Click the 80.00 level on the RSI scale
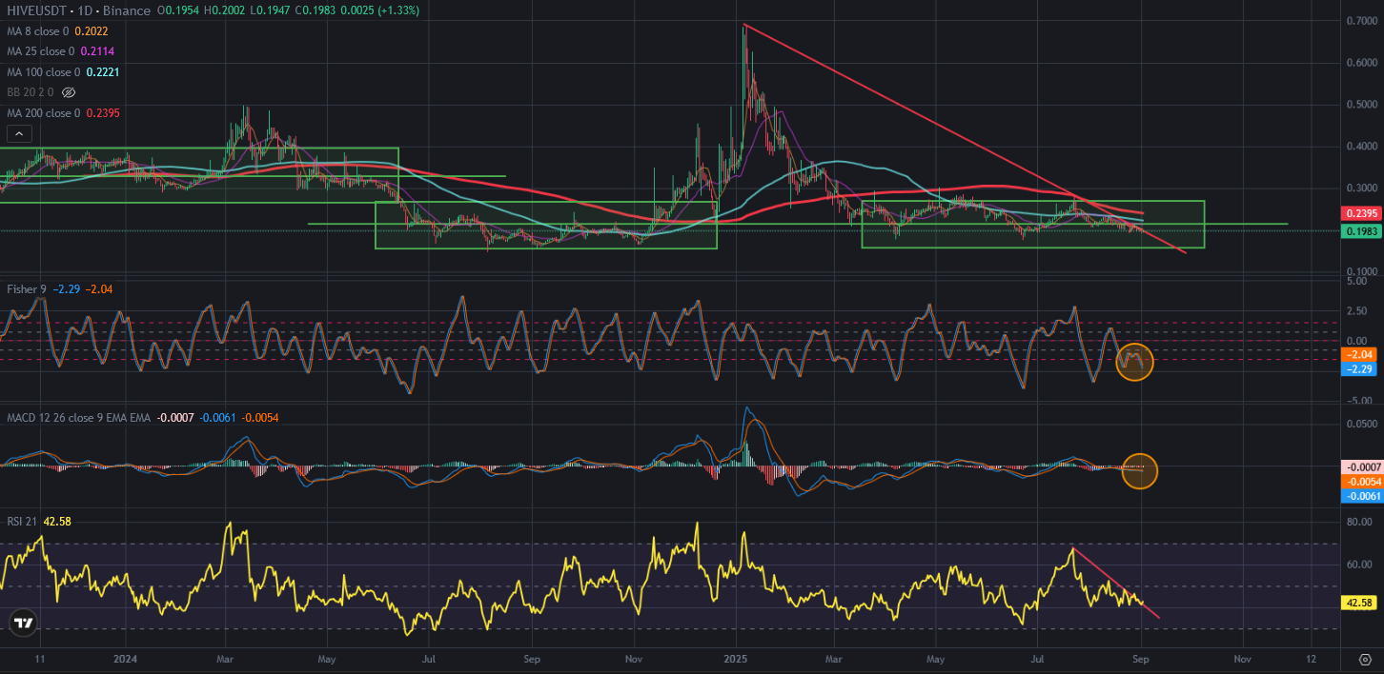Image resolution: width=1384 pixels, height=674 pixels. pyautogui.click(x=1360, y=523)
